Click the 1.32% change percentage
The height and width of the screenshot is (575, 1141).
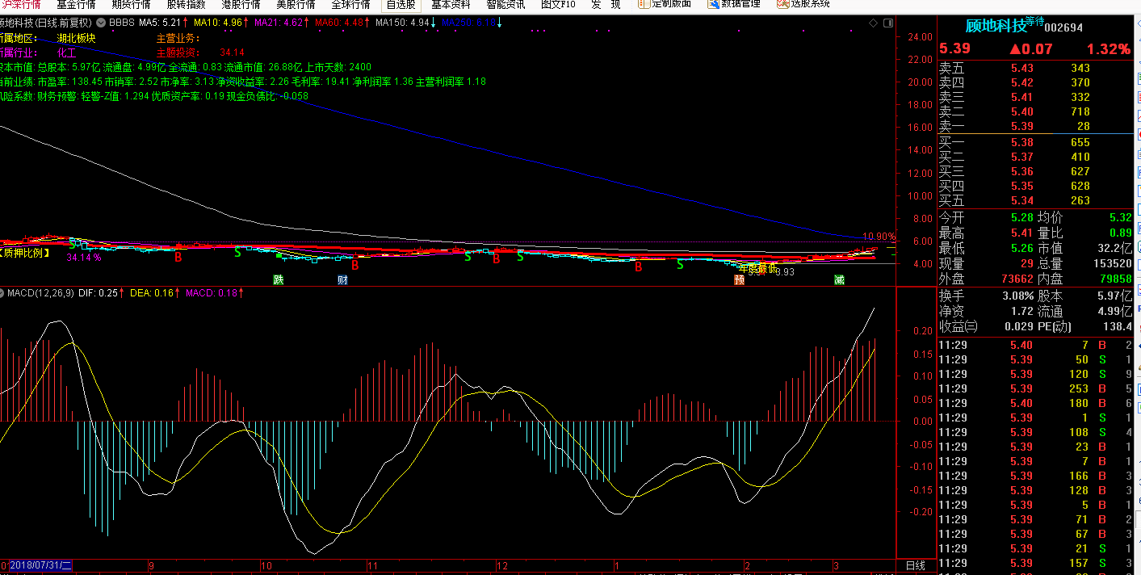point(1108,49)
